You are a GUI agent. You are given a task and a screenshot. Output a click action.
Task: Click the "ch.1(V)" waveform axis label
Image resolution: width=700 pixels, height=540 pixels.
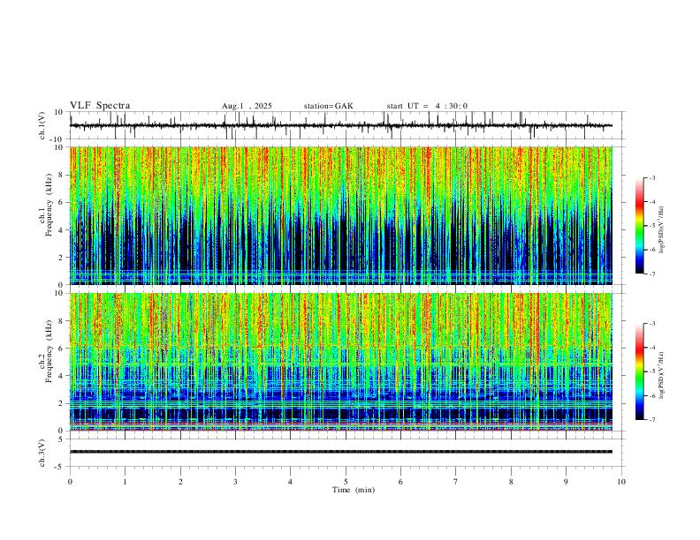click(42, 125)
